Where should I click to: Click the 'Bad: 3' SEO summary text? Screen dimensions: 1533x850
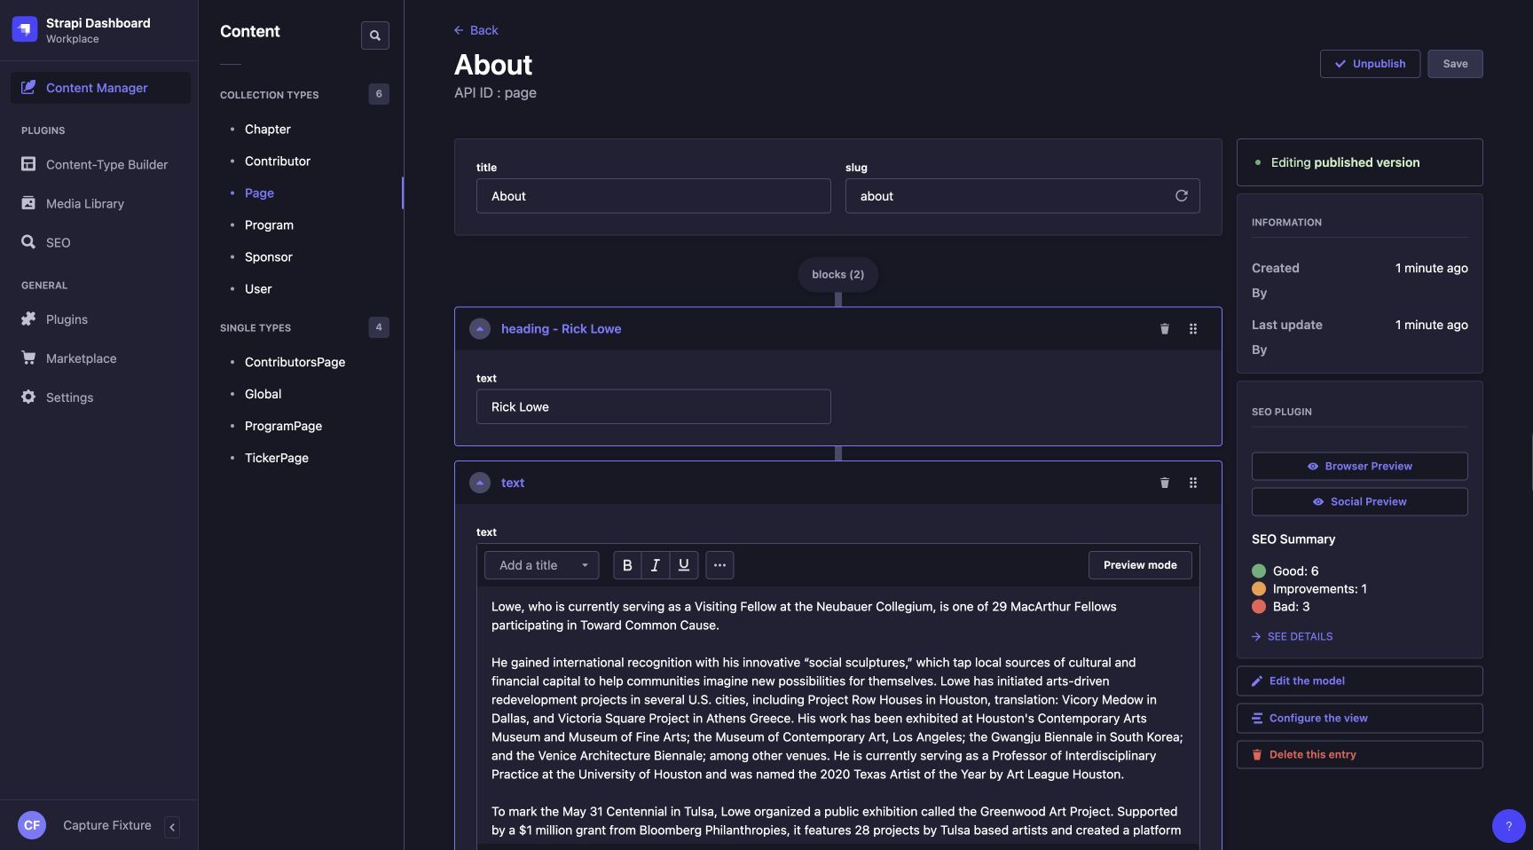1291,606
